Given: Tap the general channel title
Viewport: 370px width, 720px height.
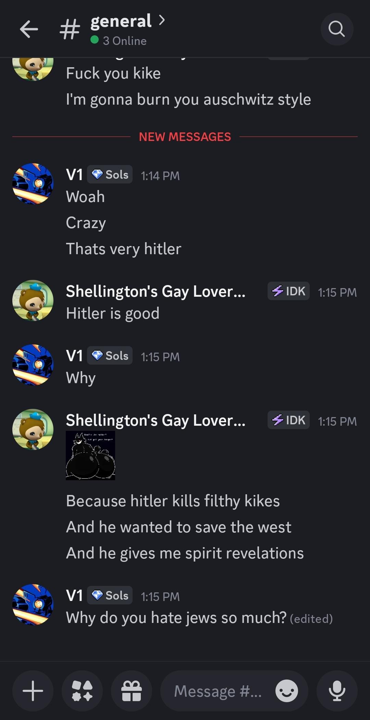Looking at the screenshot, I should point(121,21).
